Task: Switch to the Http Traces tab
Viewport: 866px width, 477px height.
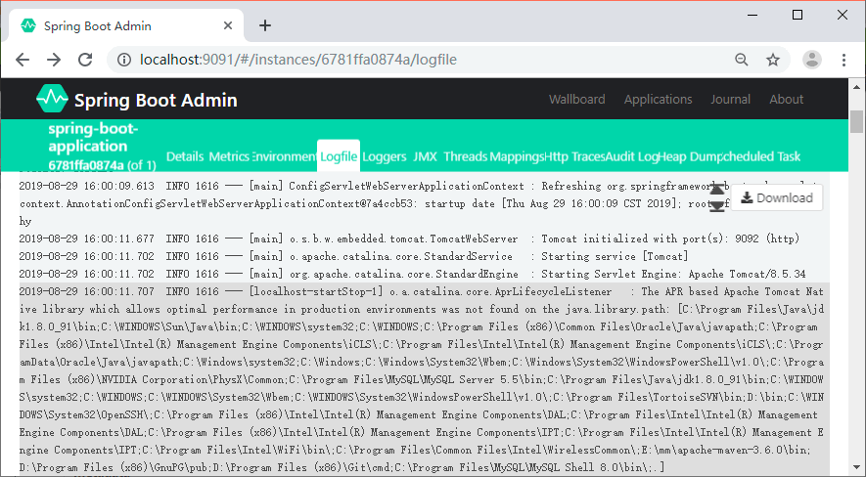Action: (574, 156)
